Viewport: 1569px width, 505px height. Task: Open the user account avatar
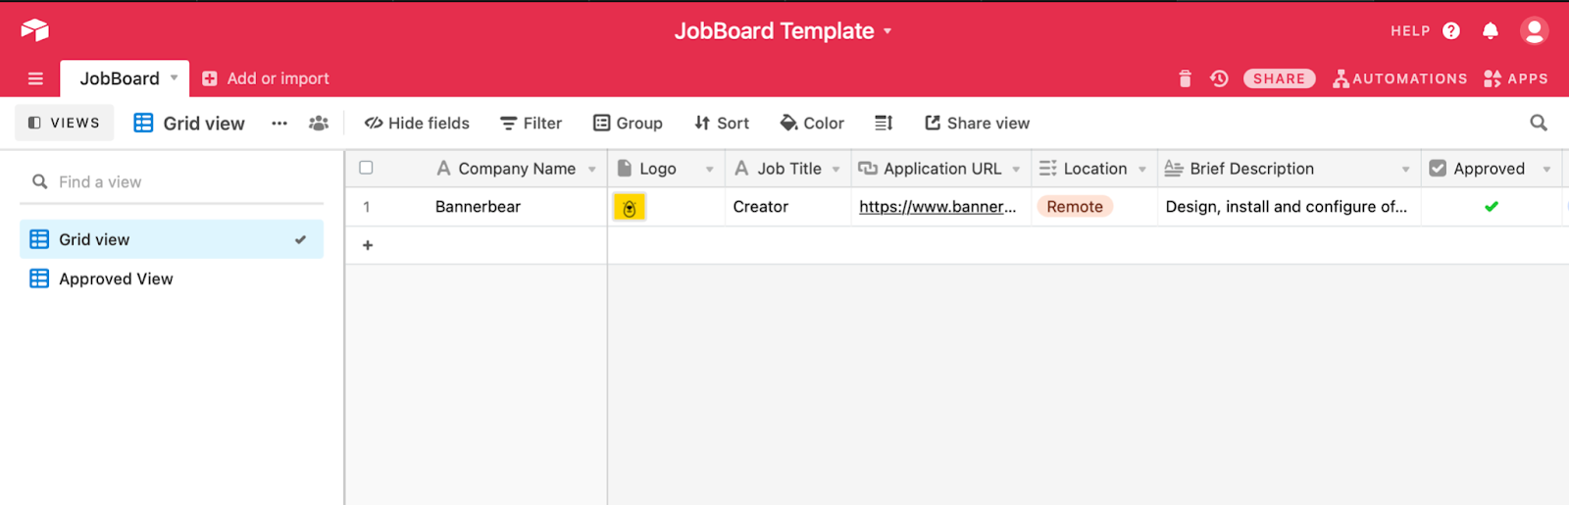pos(1534,30)
